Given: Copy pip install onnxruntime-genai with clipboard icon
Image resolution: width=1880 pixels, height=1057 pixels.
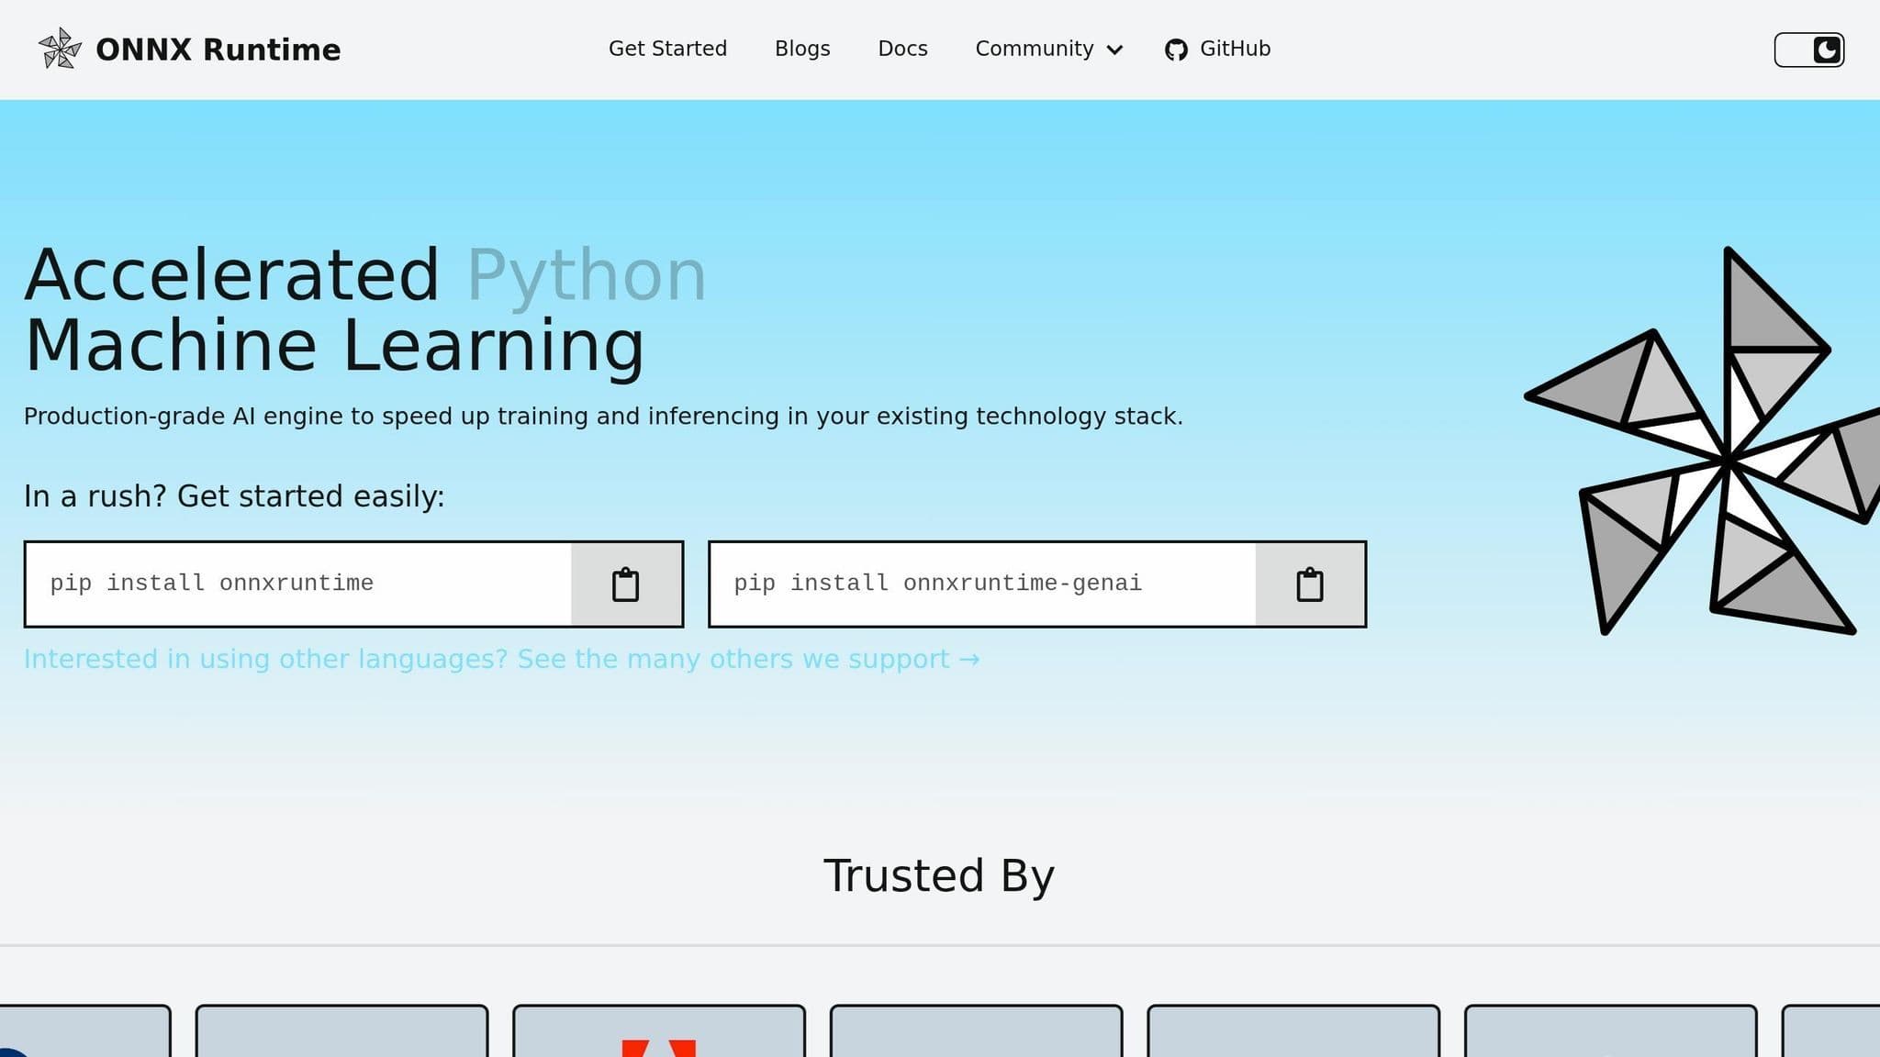Looking at the screenshot, I should (1310, 584).
